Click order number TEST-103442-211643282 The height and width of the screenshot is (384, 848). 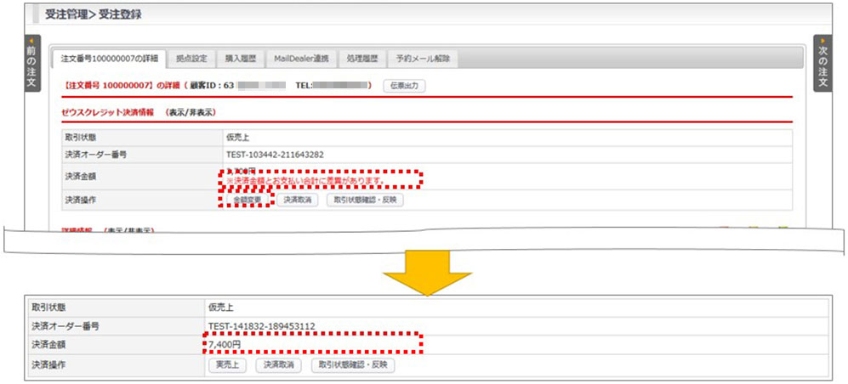click(x=276, y=155)
